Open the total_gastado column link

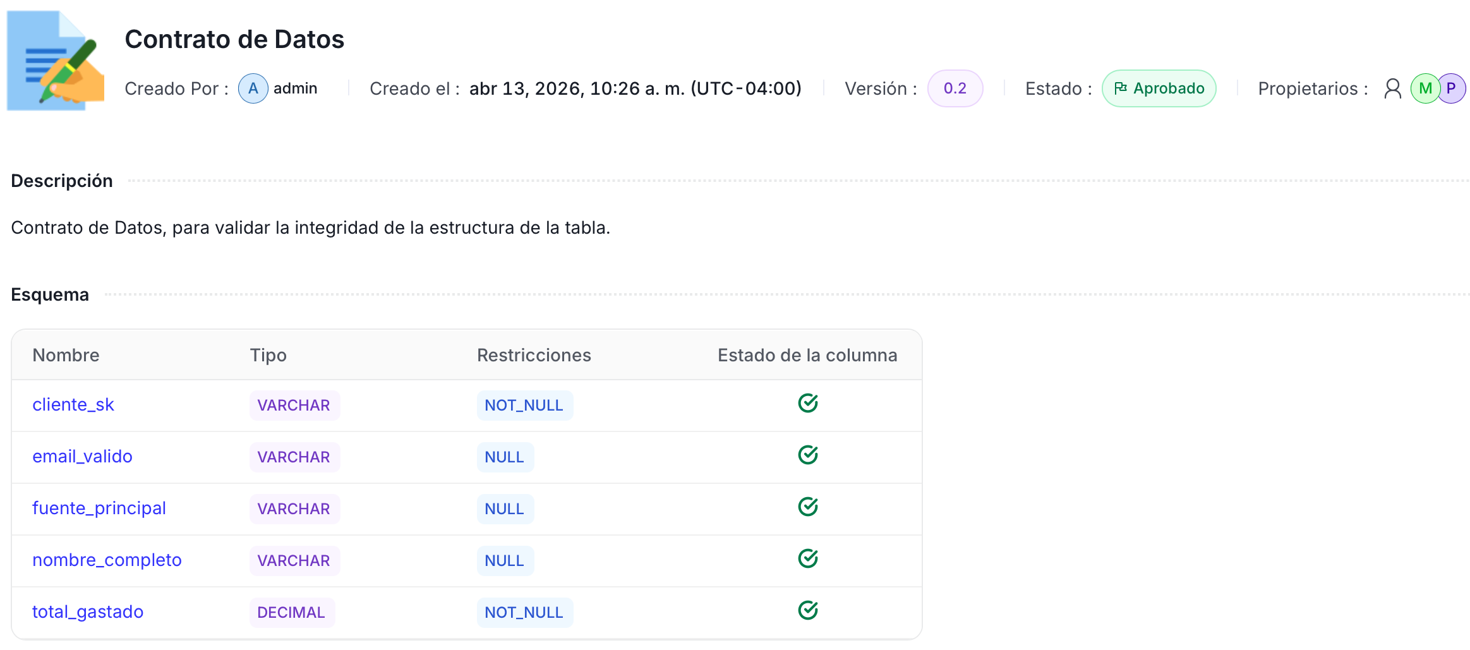(x=88, y=611)
